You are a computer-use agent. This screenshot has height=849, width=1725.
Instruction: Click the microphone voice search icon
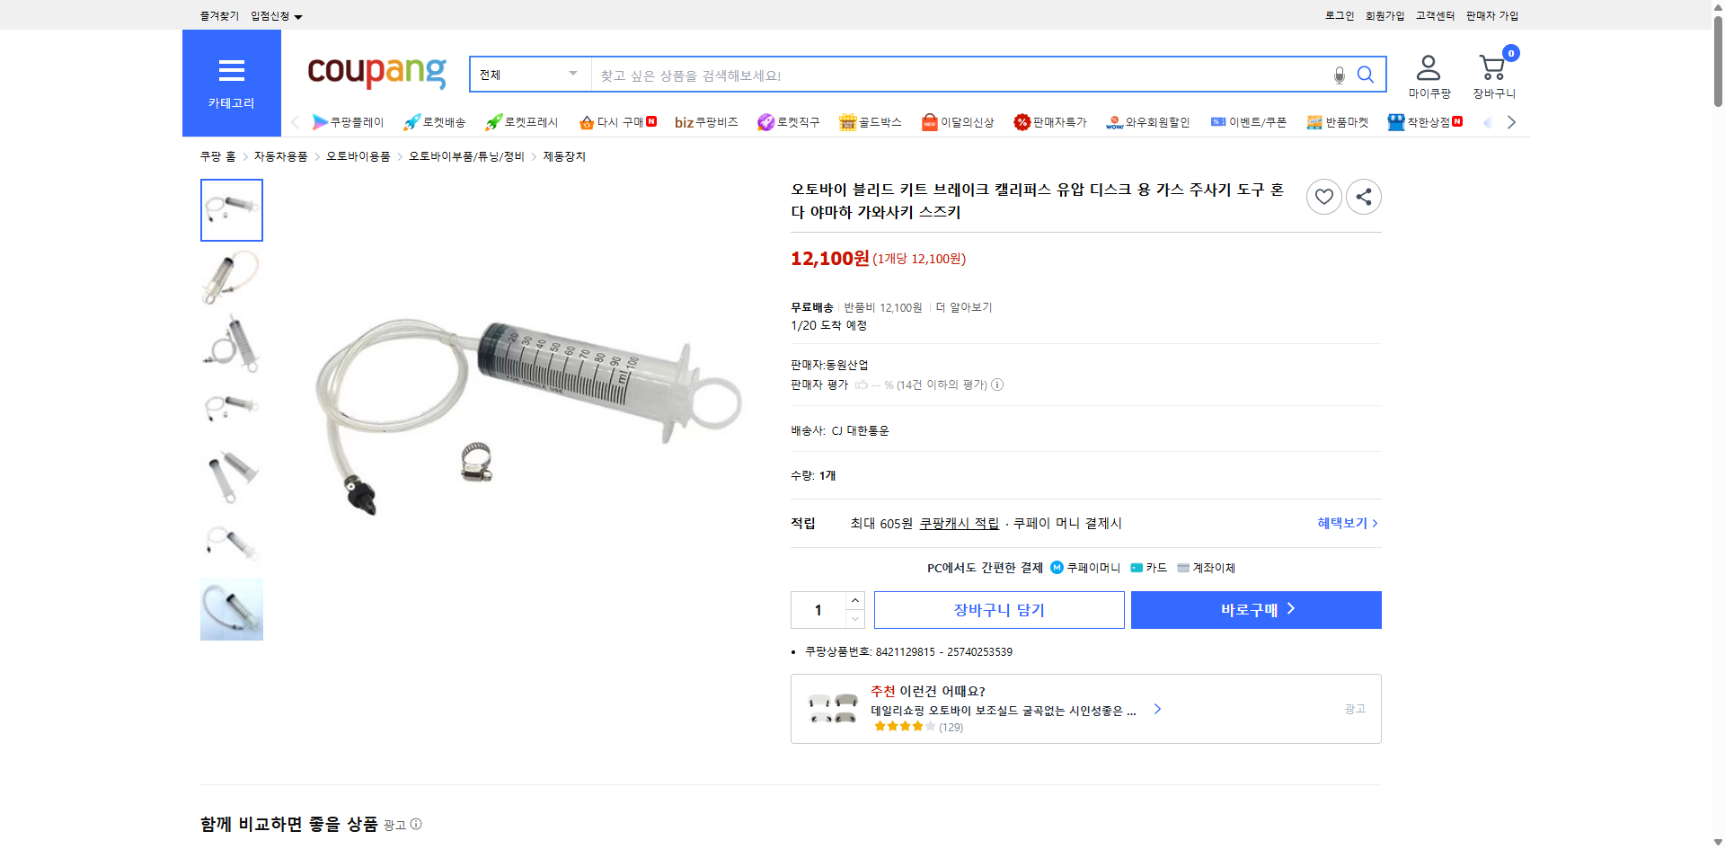tap(1339, 75)
